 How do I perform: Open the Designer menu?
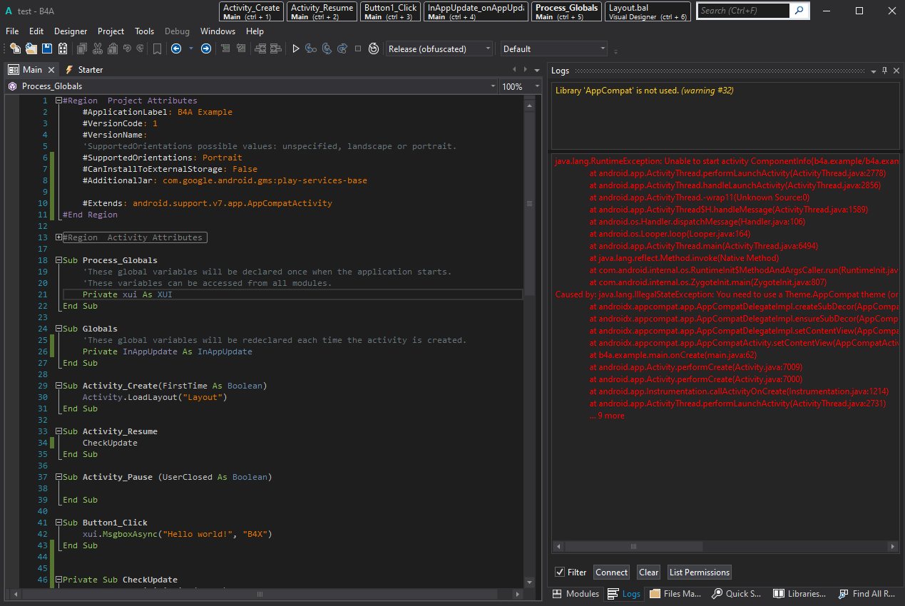click(71, 31)
